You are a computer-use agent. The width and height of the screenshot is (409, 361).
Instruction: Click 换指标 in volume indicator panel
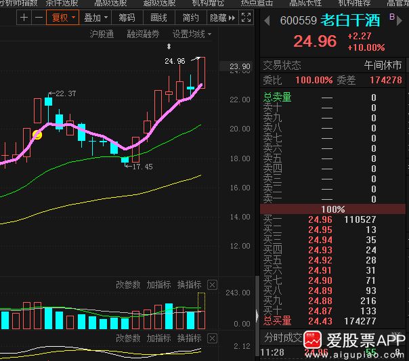click(x=190, y=284)
